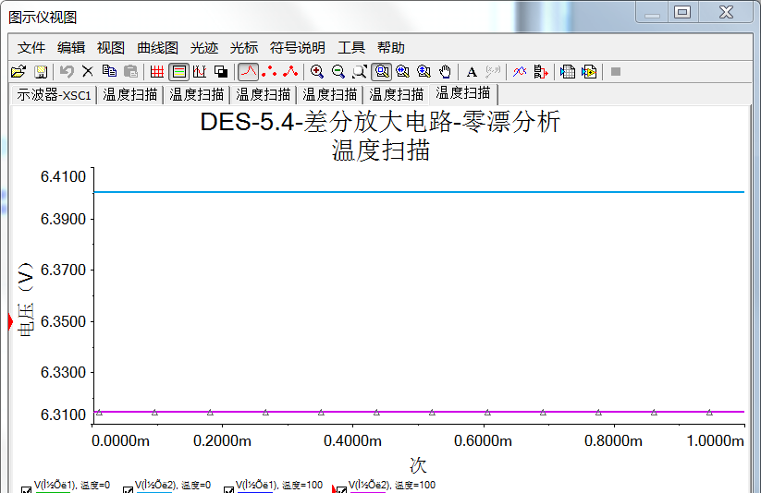Show the cursors toolbar icon
The height and width of the screenshot is (493, 761).
(x=200, y=72)
